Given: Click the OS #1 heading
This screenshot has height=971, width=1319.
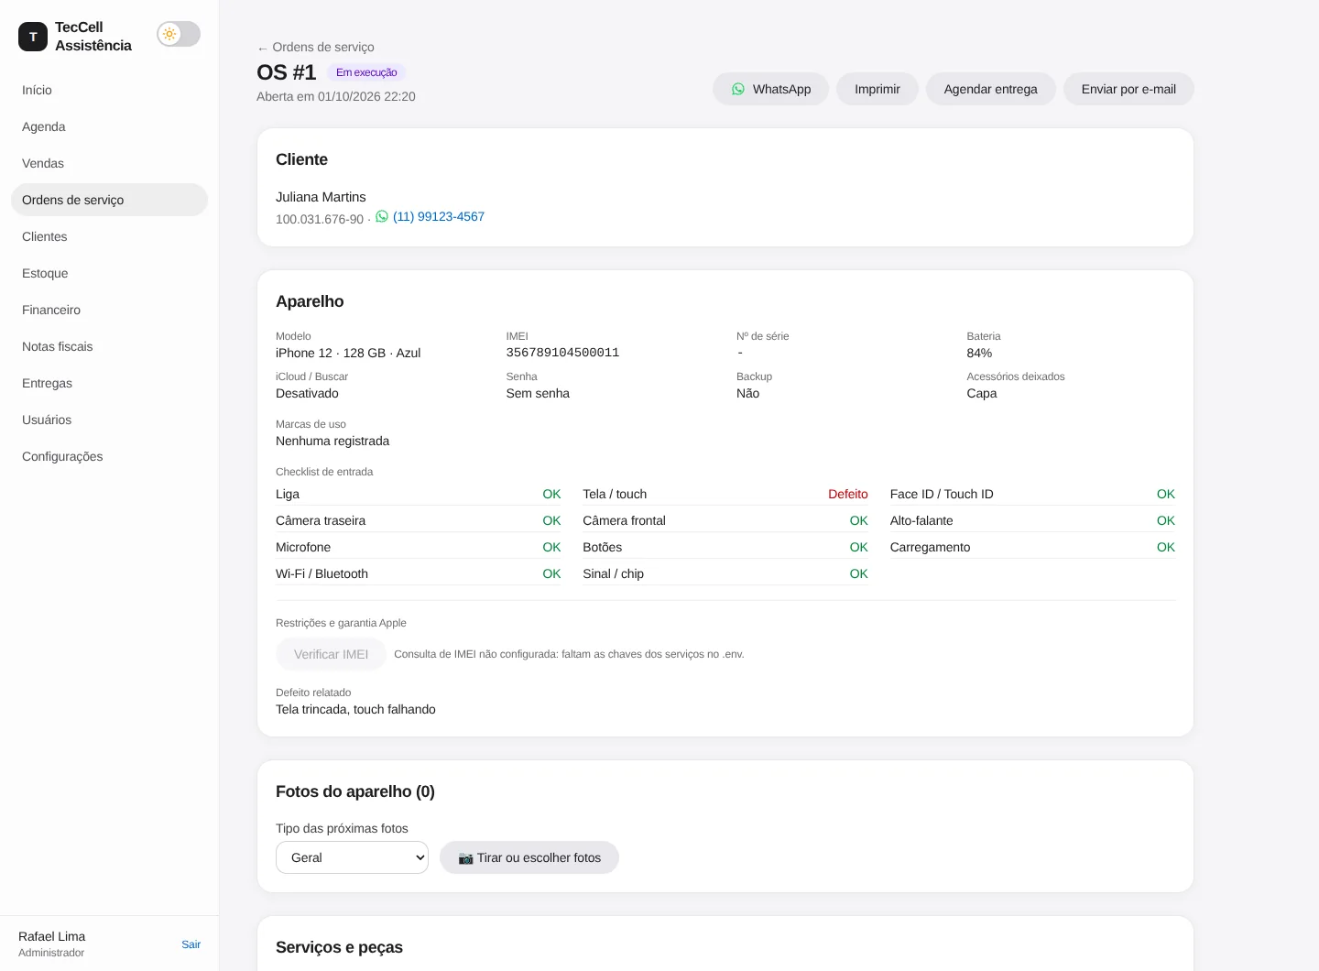Looking at the screenshot, I should point(287,72).
